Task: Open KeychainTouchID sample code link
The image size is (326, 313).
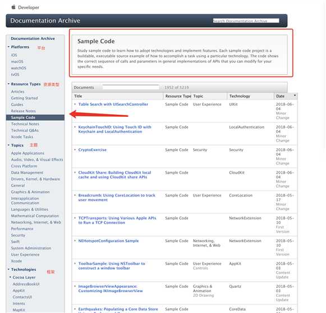Action: pyautogui.click(x=115, y=129)
